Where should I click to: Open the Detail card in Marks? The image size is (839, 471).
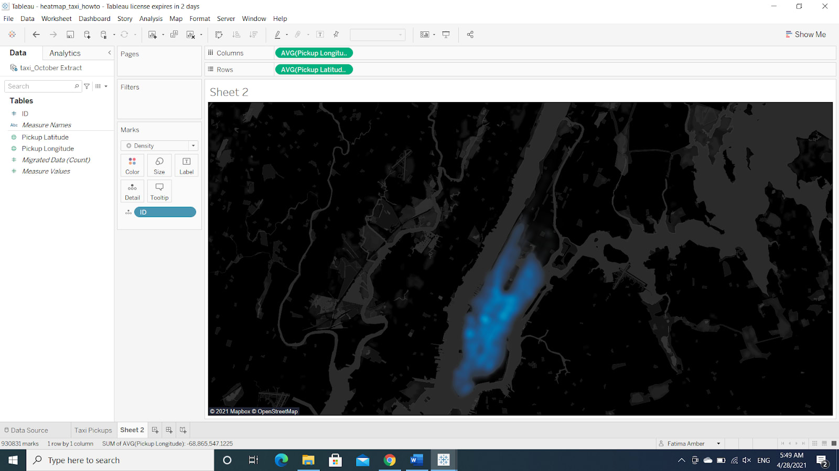[132, 192]
